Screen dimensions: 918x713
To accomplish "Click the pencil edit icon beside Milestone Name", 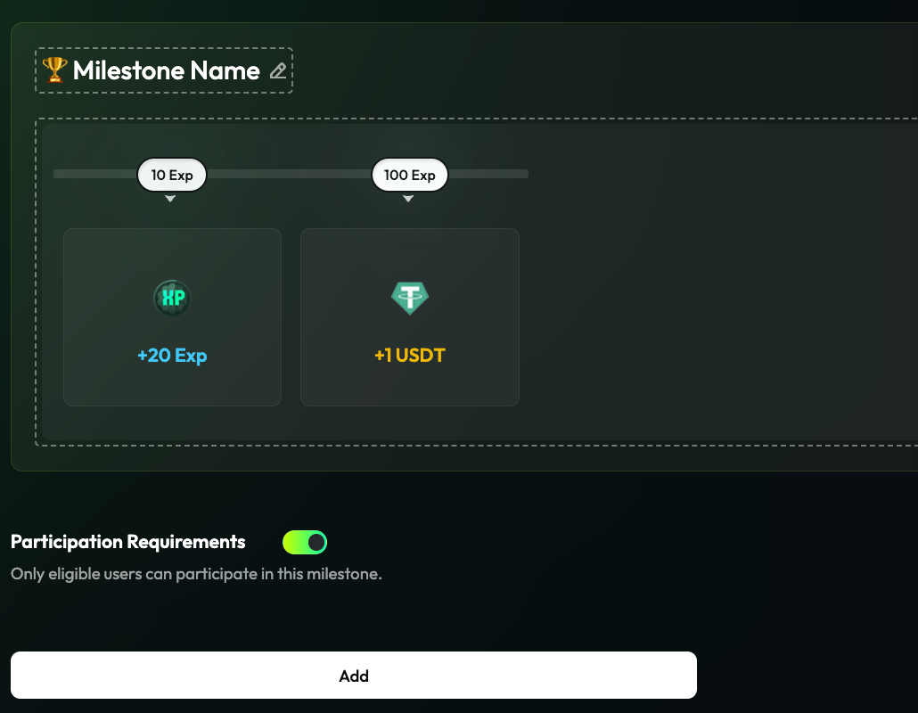I will click(x=278, y=71).
